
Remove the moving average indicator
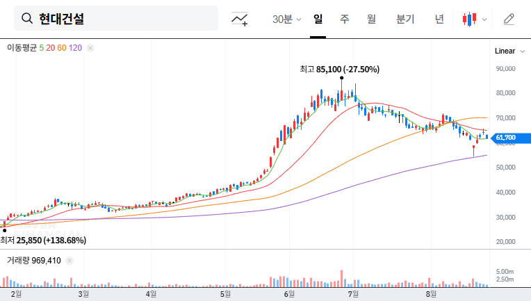point(90,48)
